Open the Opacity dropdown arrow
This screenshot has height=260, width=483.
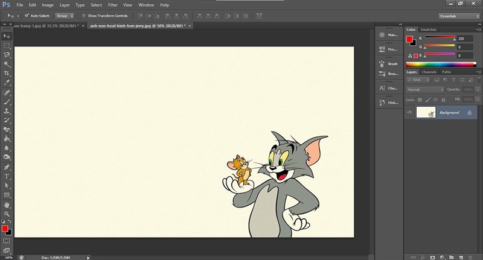coord(478,89)
